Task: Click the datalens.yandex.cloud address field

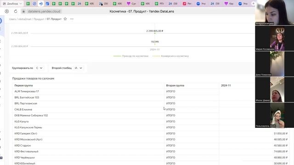Action: click(44, 11)
